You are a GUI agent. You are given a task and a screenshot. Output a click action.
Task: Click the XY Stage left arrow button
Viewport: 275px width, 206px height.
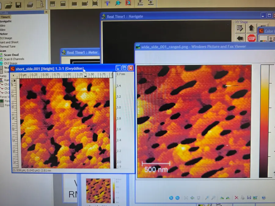tap(240, 38)
